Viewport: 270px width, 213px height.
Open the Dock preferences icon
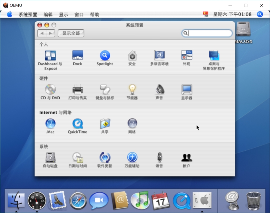[77, 55]
